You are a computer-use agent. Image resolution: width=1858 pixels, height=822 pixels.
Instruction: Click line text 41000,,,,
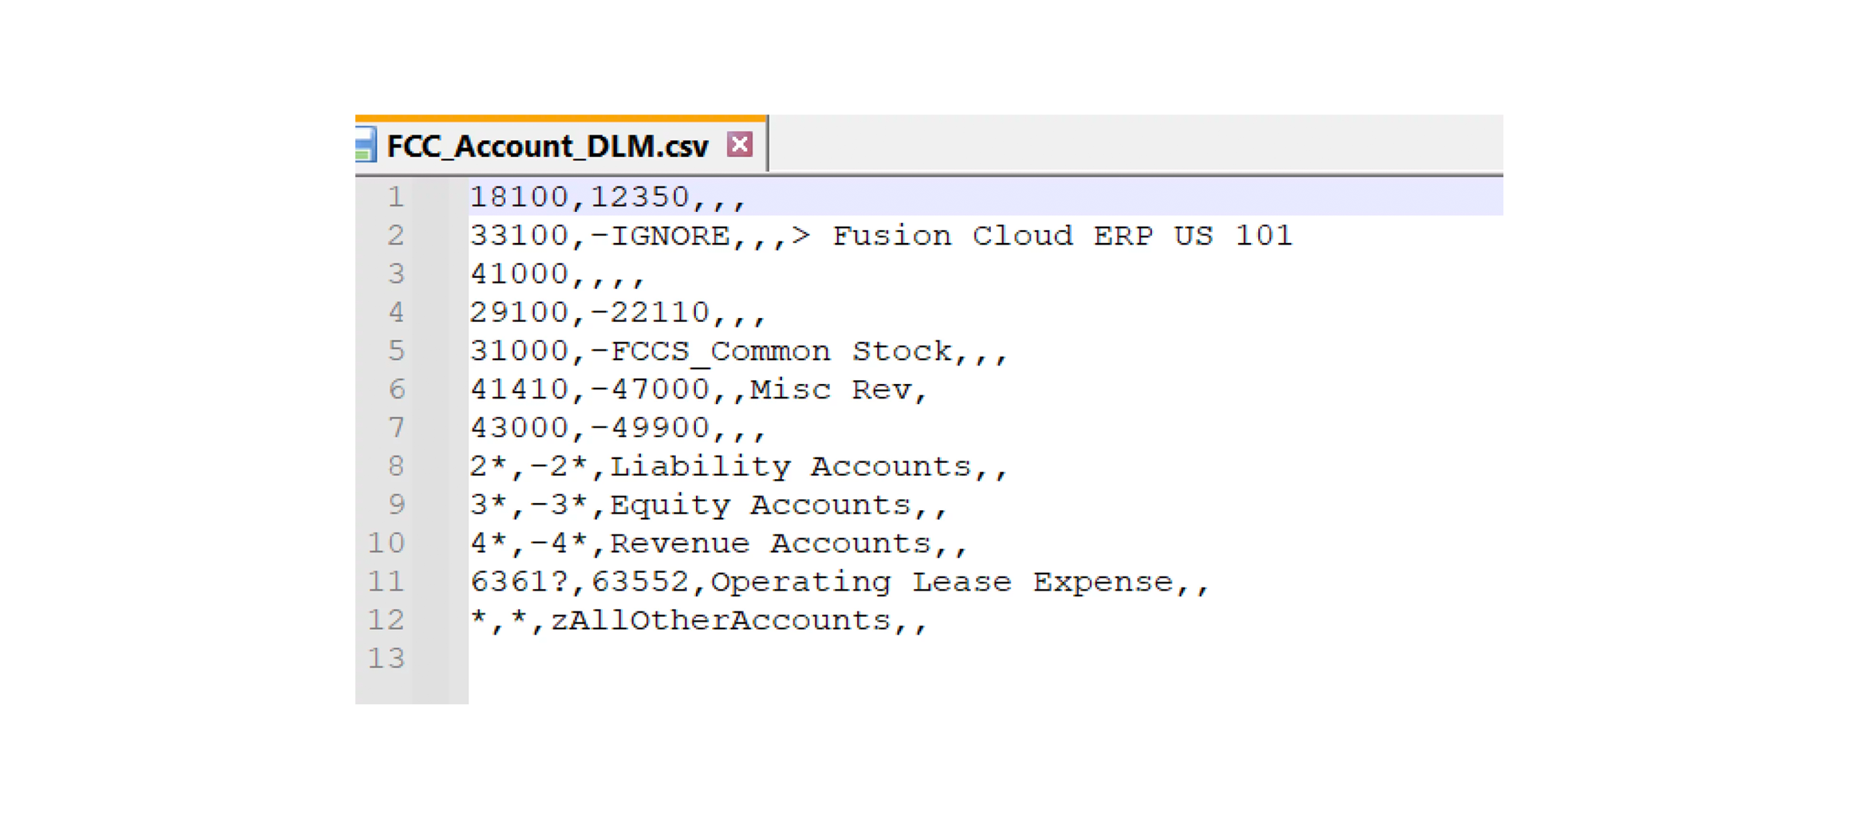(x=557, y=274)
